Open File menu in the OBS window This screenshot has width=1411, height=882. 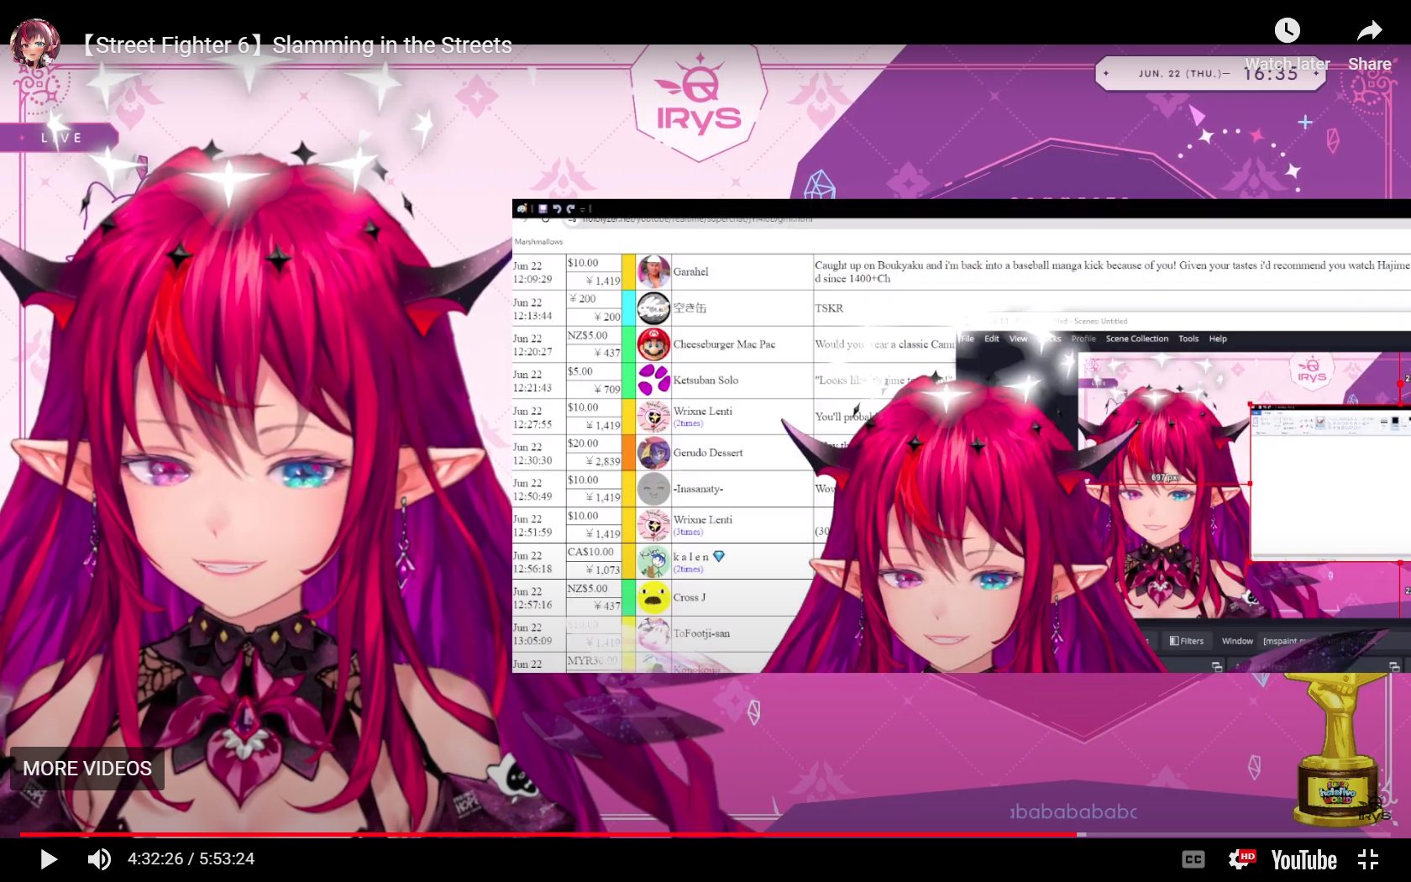[x=967, y=339]
